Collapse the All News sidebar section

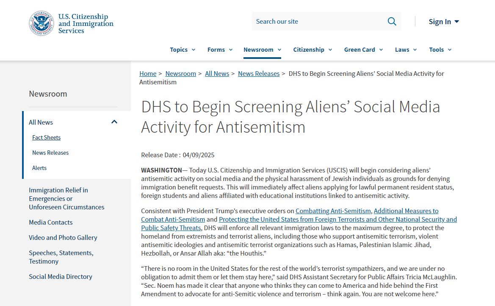pos(114,122)
